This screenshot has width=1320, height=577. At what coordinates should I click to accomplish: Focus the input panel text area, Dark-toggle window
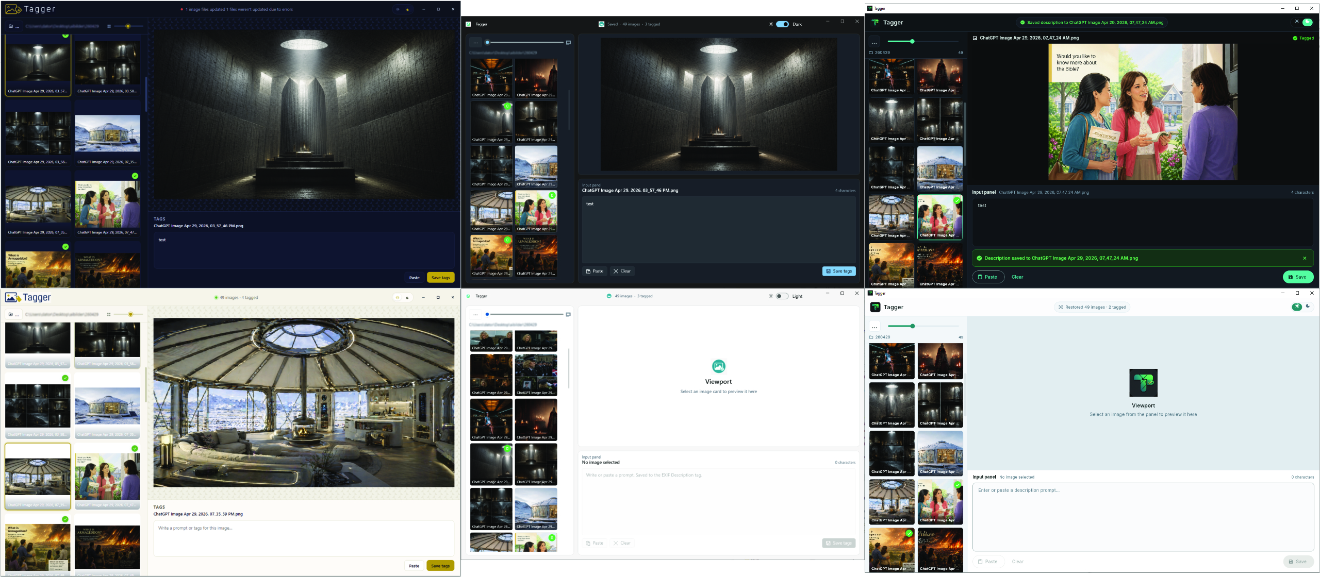719,230
